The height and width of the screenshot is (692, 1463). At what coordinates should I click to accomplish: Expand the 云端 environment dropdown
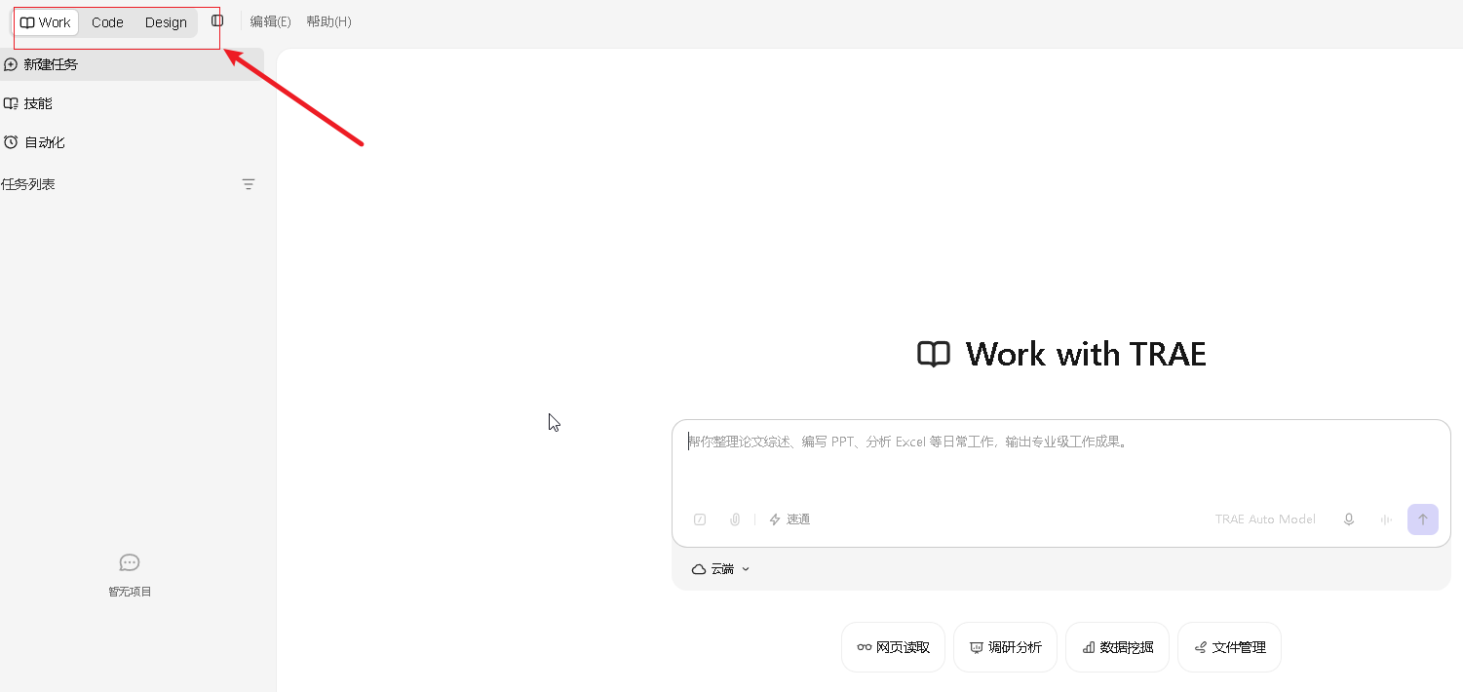click(x=721, y=569)
